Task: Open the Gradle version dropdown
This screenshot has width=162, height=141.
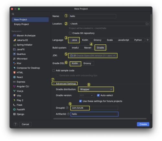Action: [87, 95]
